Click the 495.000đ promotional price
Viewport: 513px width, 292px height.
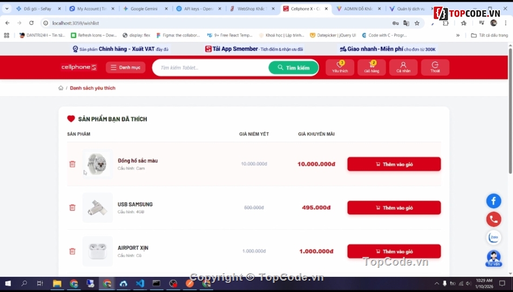point(316,208)
